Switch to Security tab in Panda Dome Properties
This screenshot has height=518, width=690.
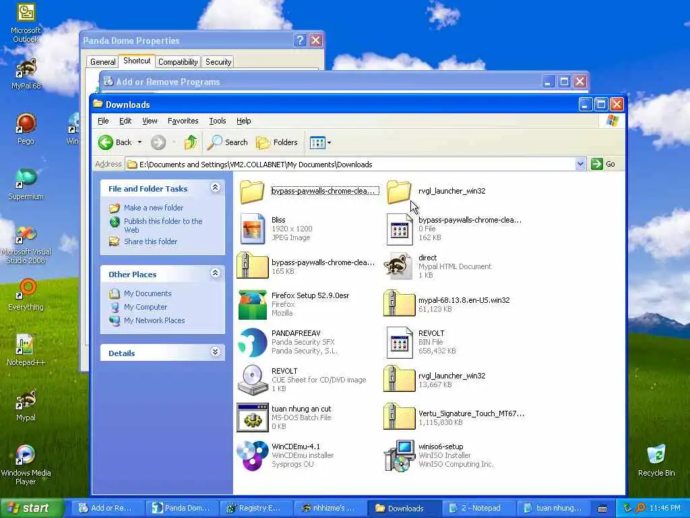pyautogui.click(x=218, y=61)
